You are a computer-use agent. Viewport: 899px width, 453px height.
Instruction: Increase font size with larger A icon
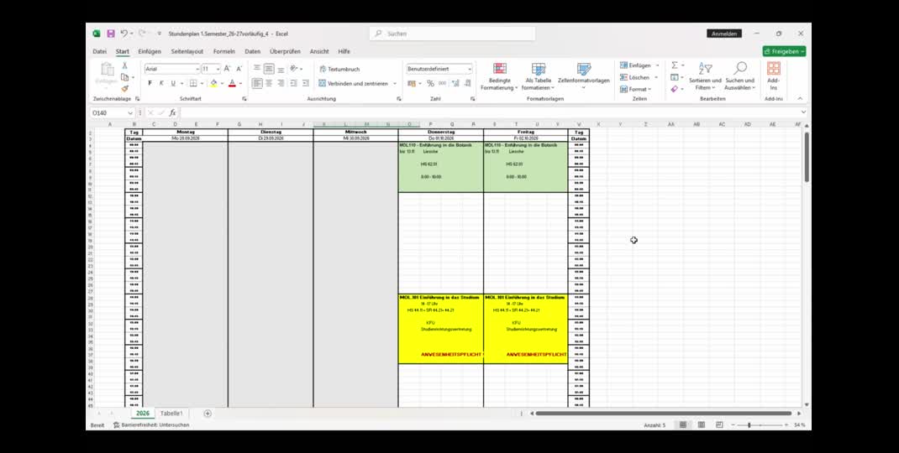pos(227,69)
